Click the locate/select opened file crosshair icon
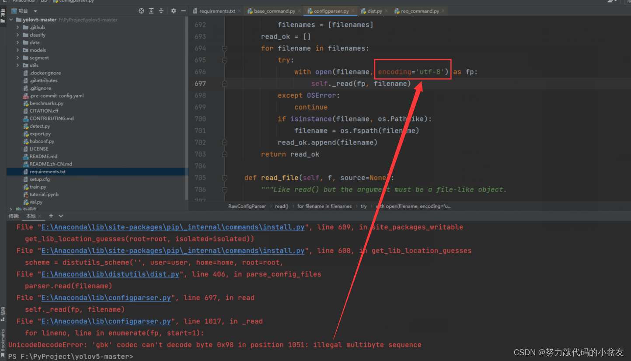The width and height of the screenshot is (631, 361). point(141,11)
